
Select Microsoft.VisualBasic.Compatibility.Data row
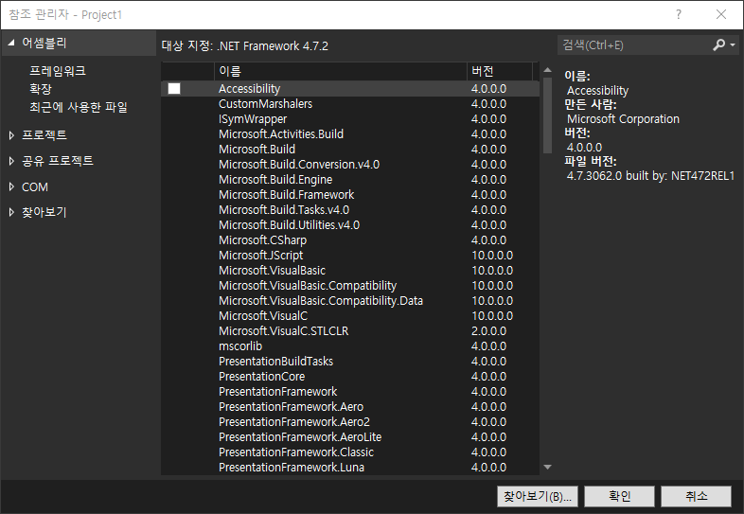(350, 301)
